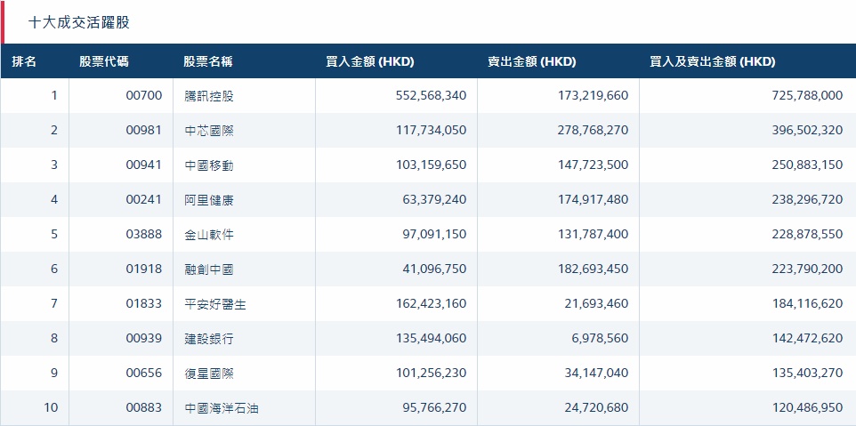
Task: Click stock code 01833
Action: [144, 304]
